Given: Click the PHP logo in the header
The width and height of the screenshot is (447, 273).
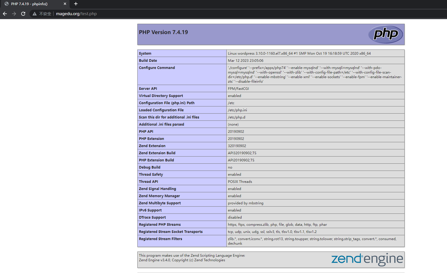Looking at the screenshot, I should pos(385,34).
